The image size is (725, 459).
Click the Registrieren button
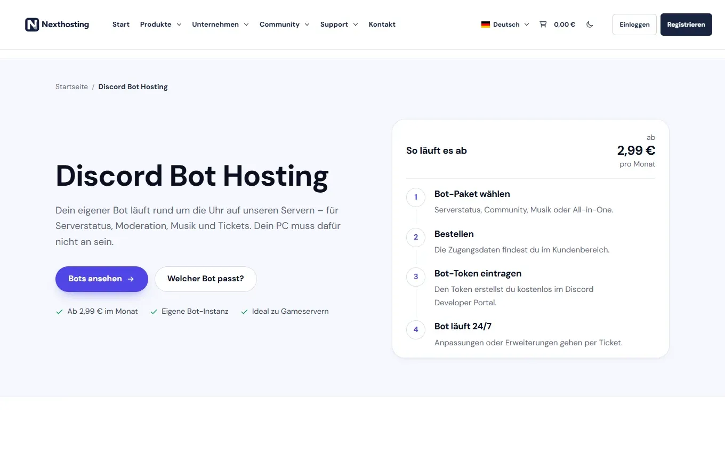coord(686,25)
